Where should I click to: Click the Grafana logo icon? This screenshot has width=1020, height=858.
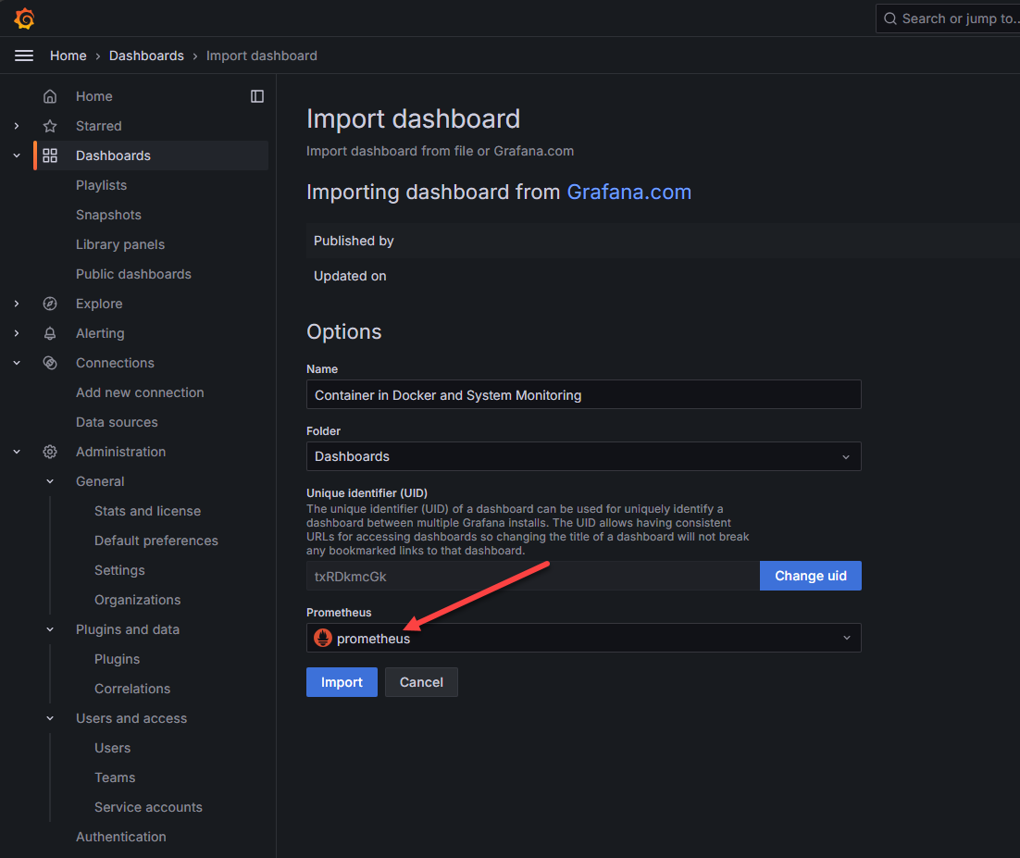pos(24,19)
